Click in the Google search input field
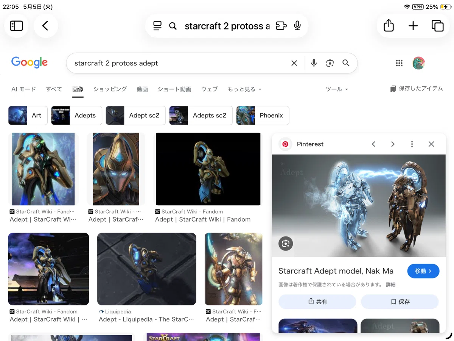The height and width of the screenshot is (341, 454). pos(180,63)
